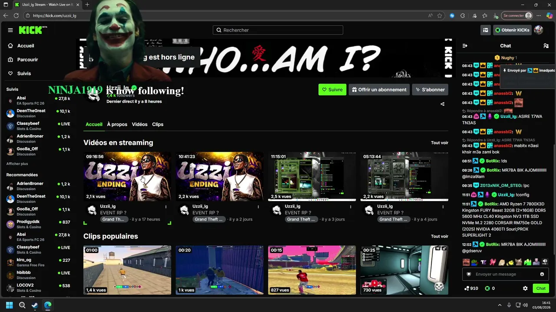Screen dimensions: 556x312
Task: Click the emote sound volume icon
Action: coord(545,262)
